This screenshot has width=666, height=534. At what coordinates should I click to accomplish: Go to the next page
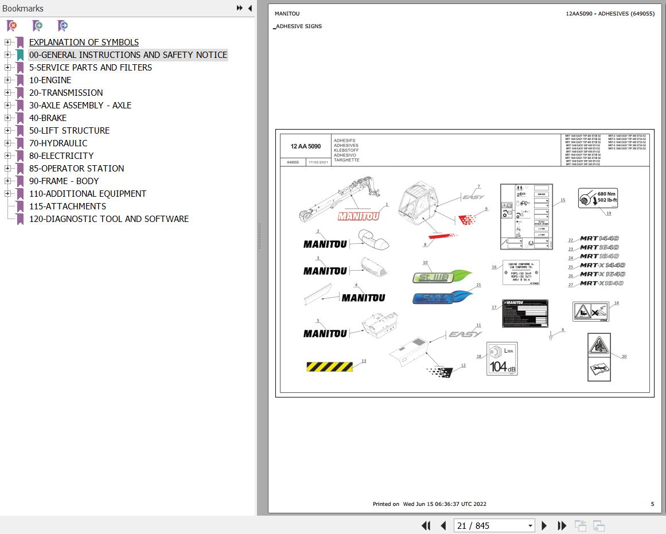click(x=544, y=525)
